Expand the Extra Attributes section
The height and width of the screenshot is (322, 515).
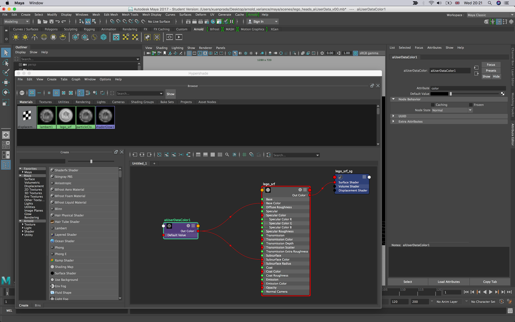[x=393, y=121]
